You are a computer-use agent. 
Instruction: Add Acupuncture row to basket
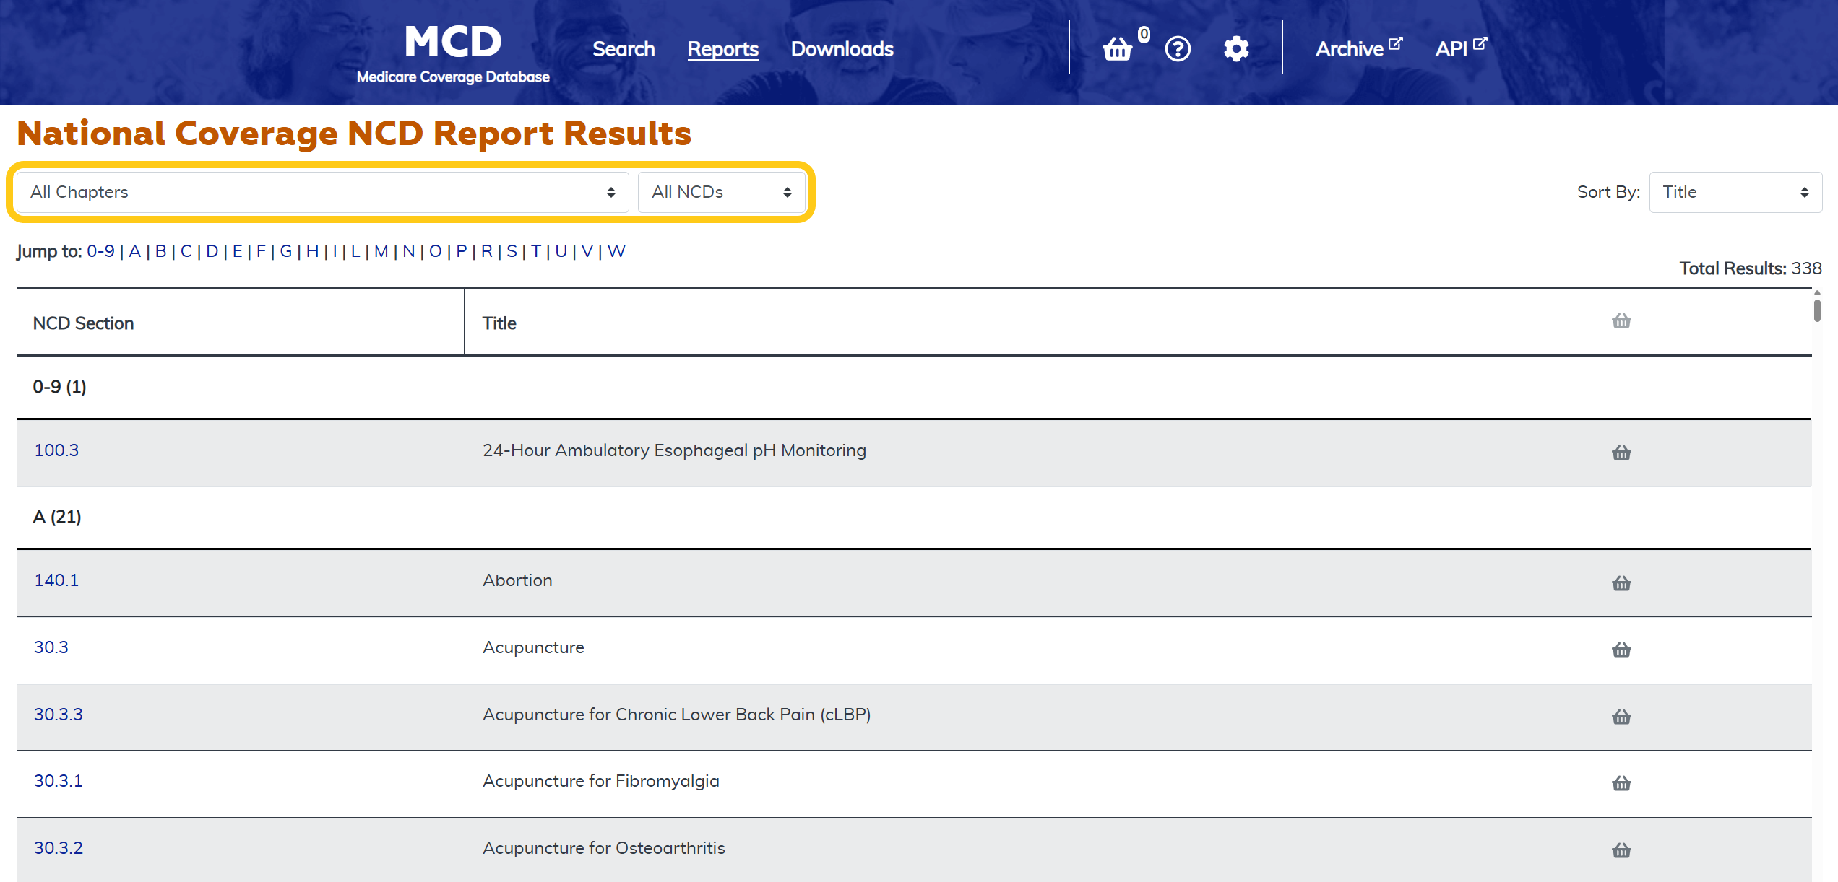(1621, 650)
